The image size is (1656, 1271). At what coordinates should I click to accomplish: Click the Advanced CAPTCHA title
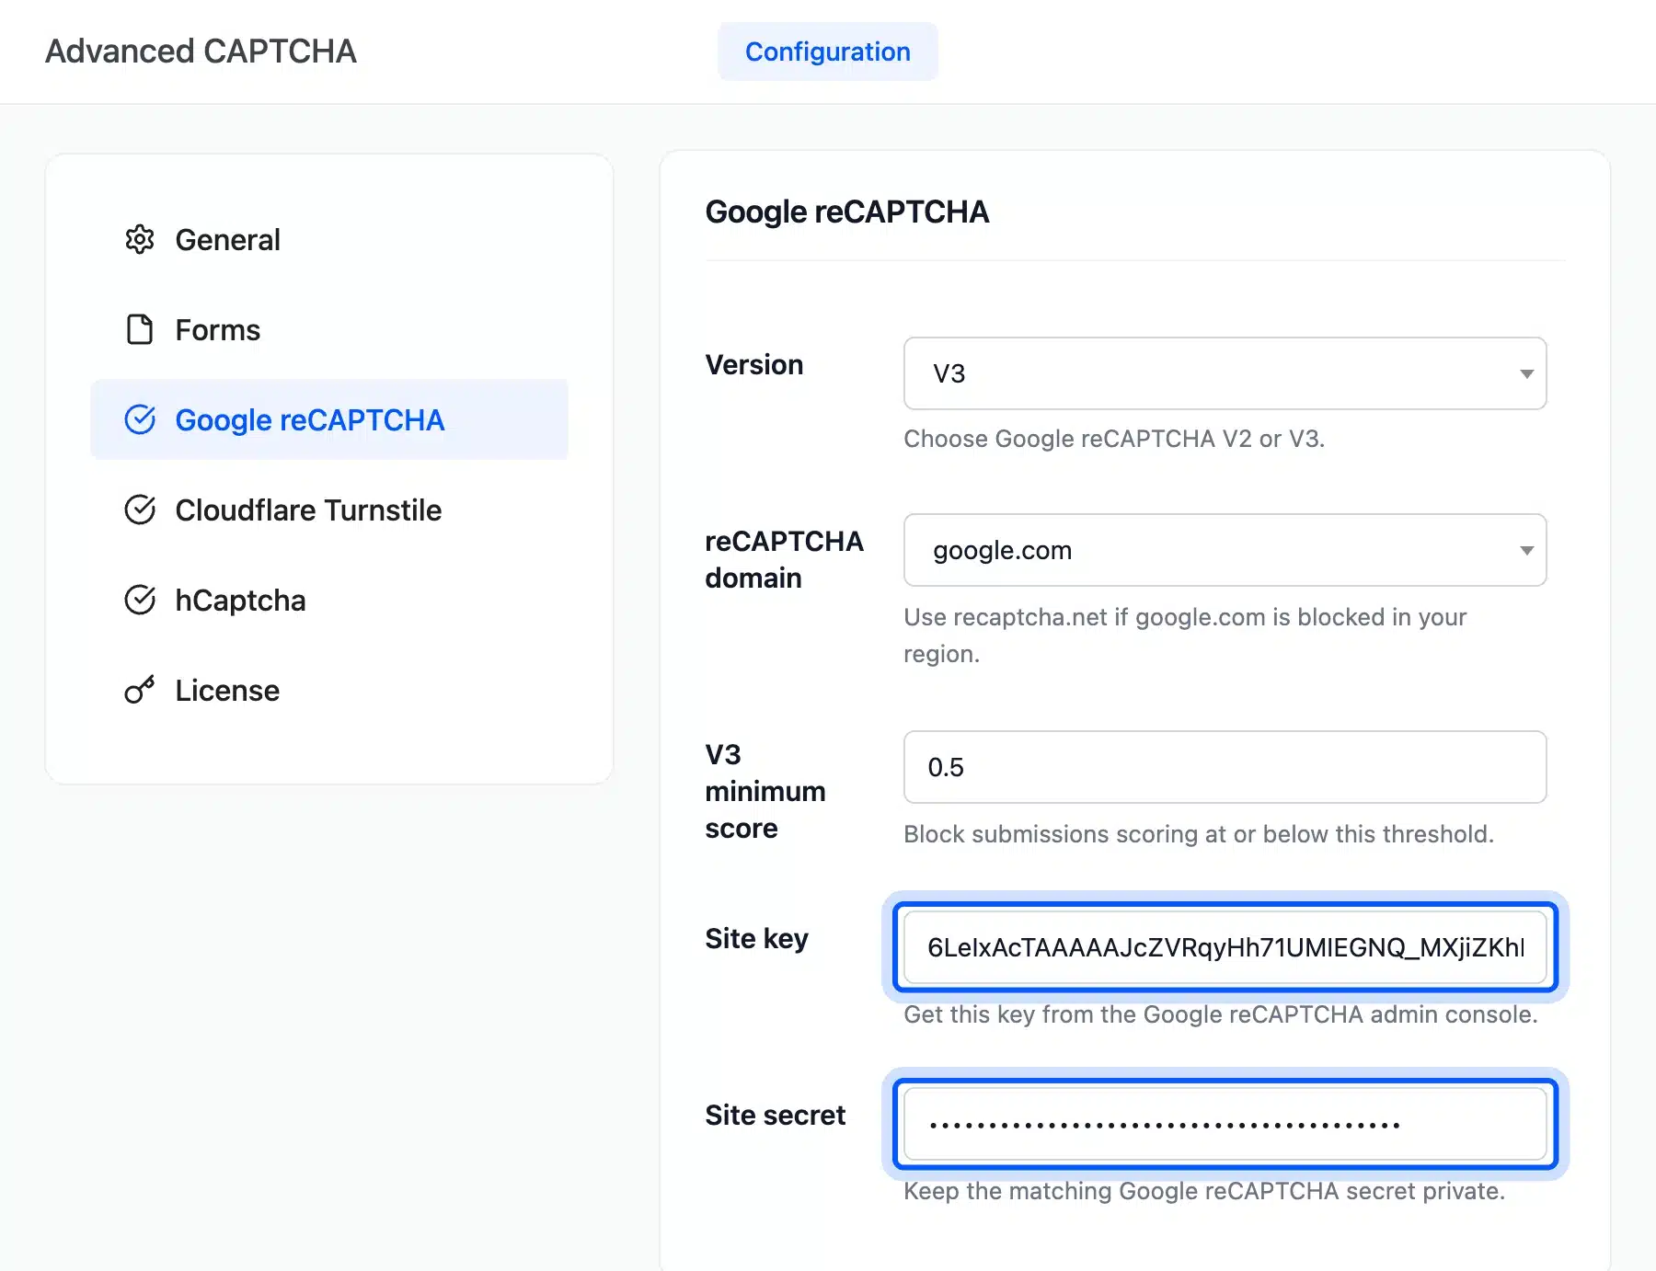(x=201, y=52)
